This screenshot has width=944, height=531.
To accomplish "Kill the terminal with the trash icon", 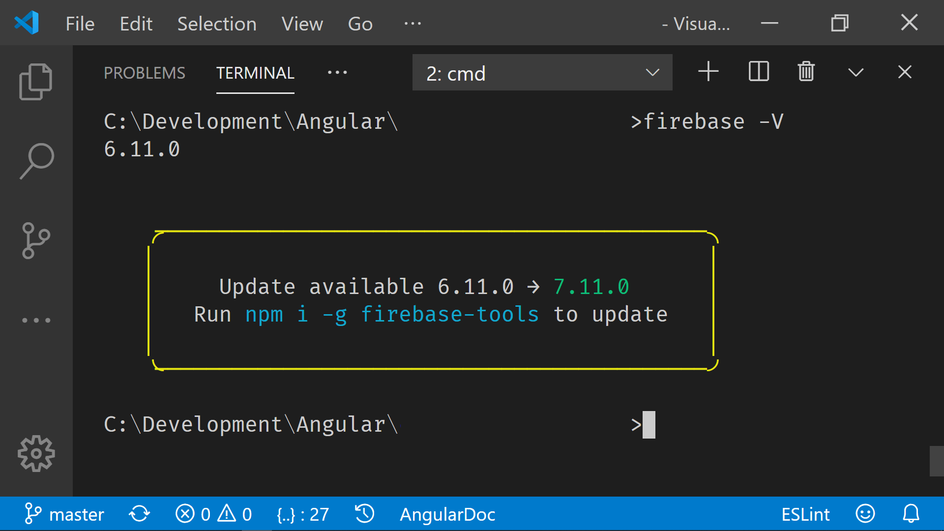I will click(x=805, y=72).
